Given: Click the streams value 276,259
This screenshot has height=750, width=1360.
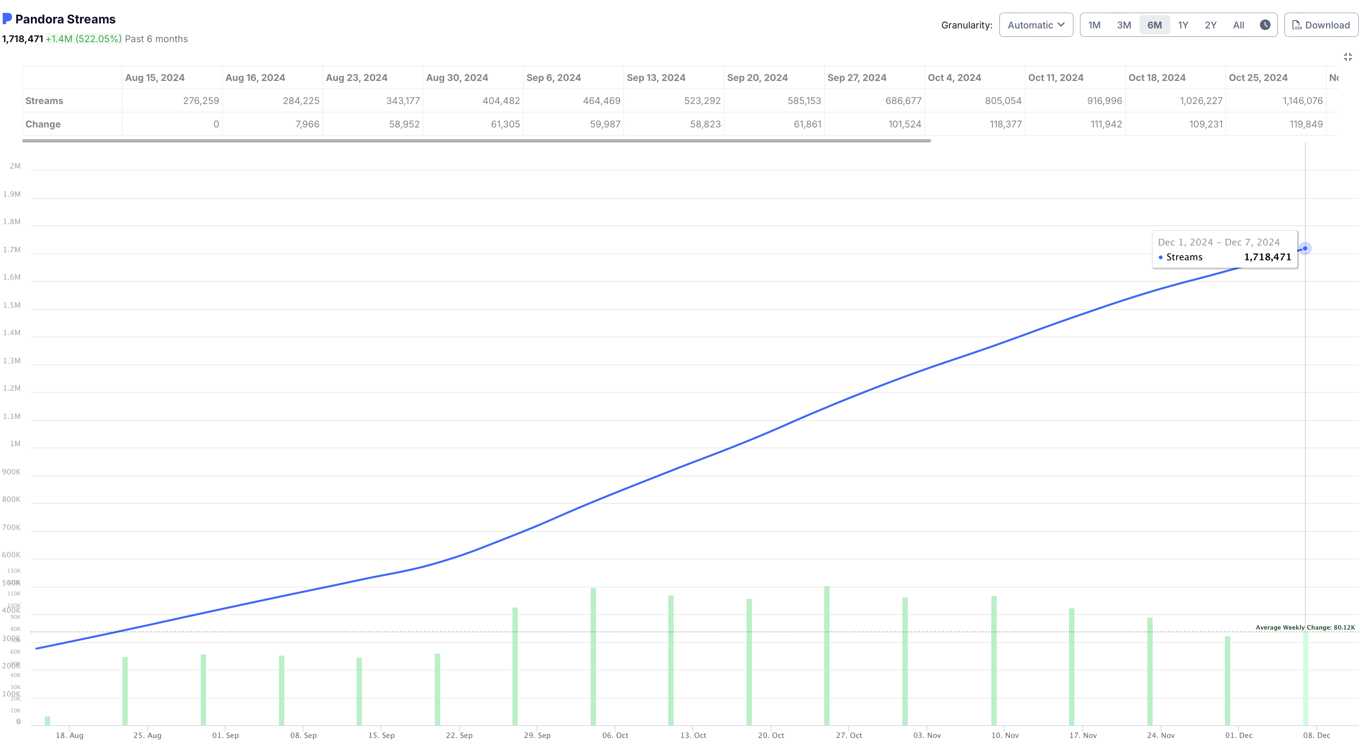Looking at the screenshot, I should 201,101.
